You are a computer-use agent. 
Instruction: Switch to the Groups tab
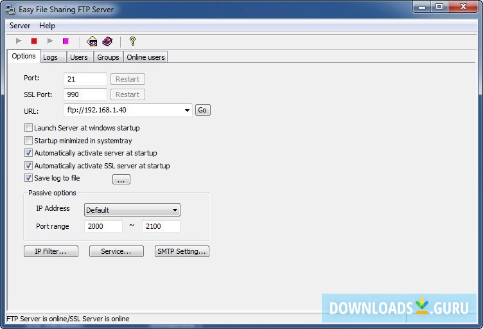point(108,57)
